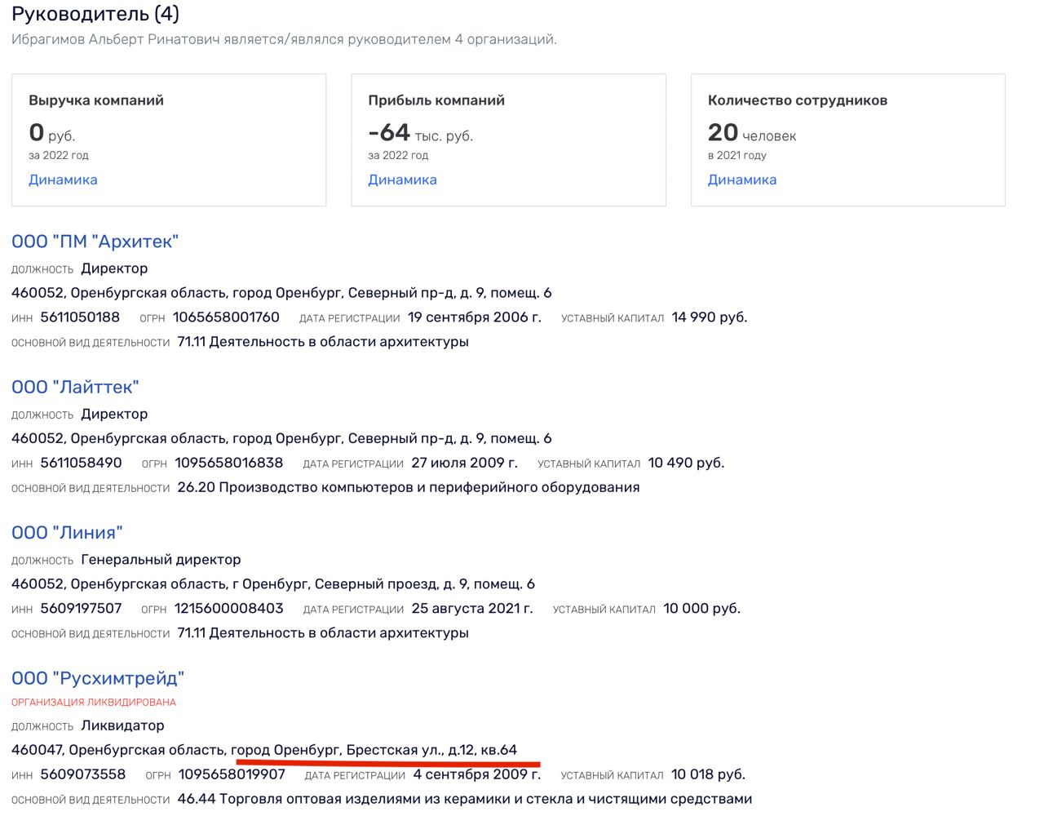1044x825 pixels.
Task: Click charter capital 10 490 руб.
Action: tap(686, 463)
